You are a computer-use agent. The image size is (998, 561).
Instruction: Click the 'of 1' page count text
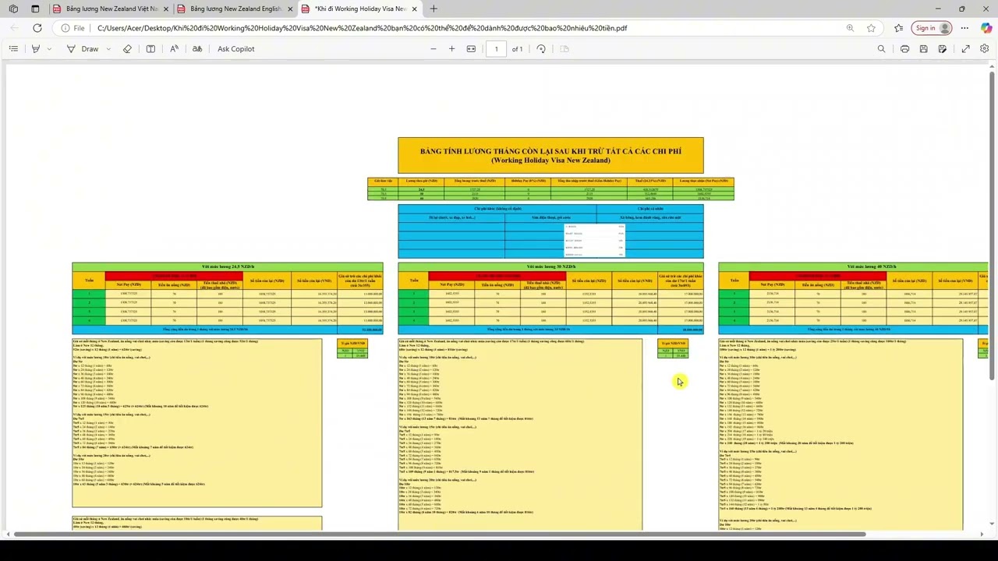pyautogui.click(x=517, y=48)
